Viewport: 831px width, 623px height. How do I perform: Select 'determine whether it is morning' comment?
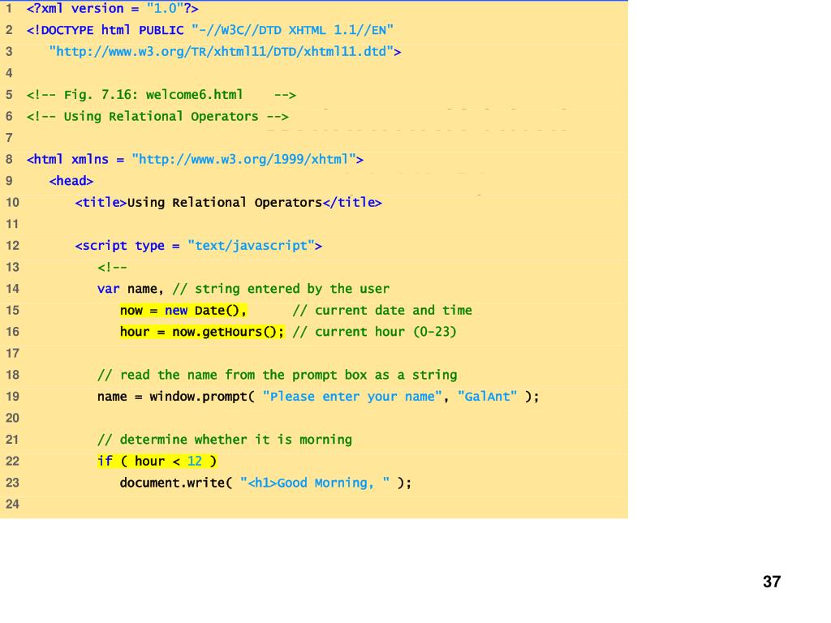coord(225,440)
